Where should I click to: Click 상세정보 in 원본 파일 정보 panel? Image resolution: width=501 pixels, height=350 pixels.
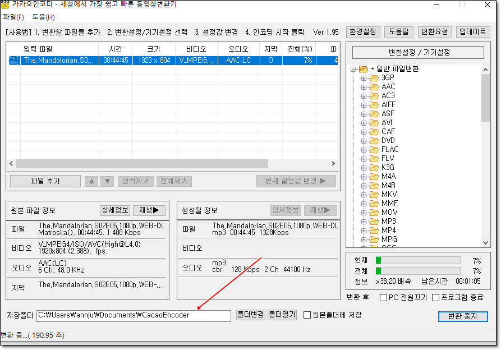(114, 210)
